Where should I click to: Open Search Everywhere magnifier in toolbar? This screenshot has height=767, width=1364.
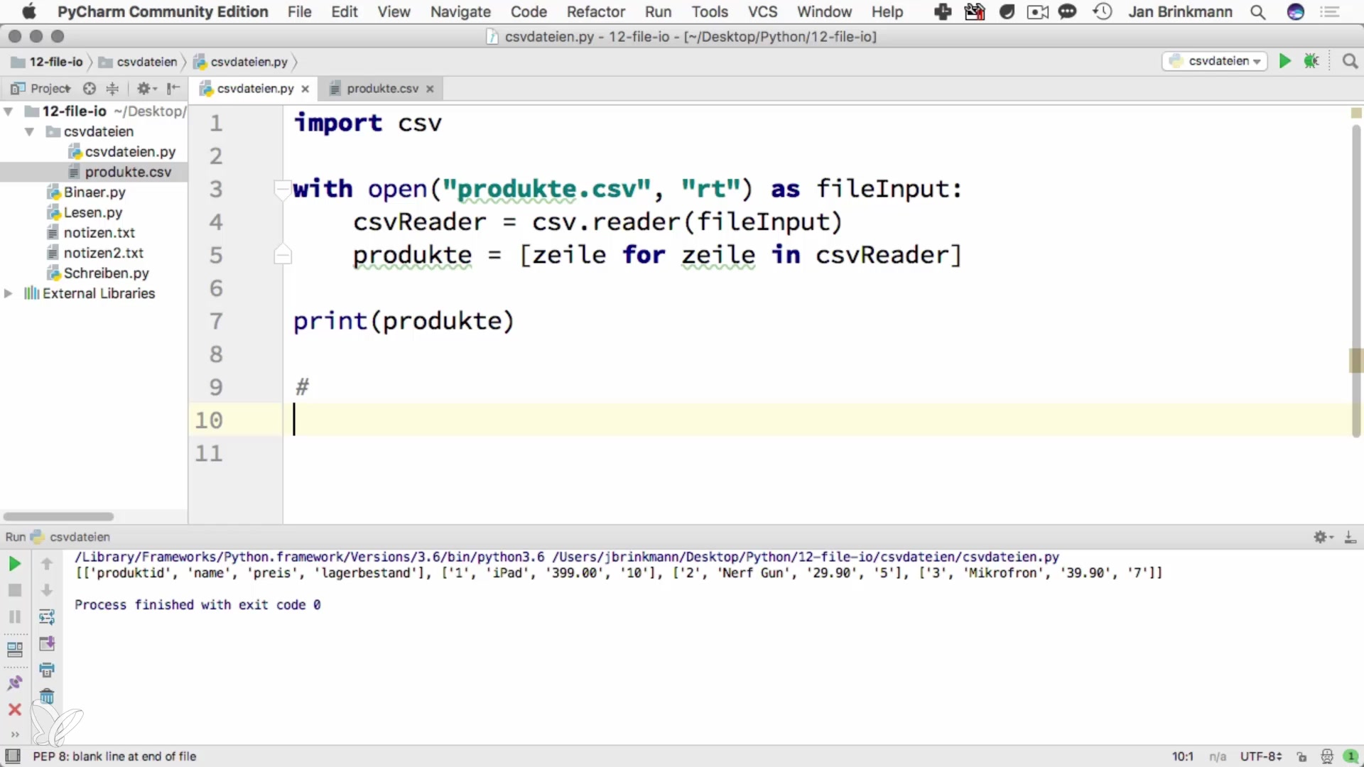[x=1350, y=61]
